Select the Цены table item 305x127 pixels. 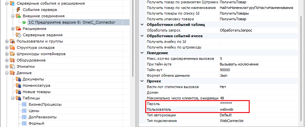34,111
